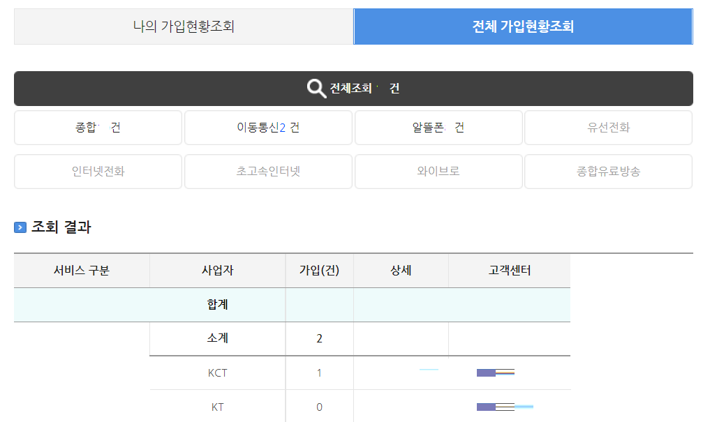
Task: Click the subscription count 0 for KT
Action: click(319, 405)
